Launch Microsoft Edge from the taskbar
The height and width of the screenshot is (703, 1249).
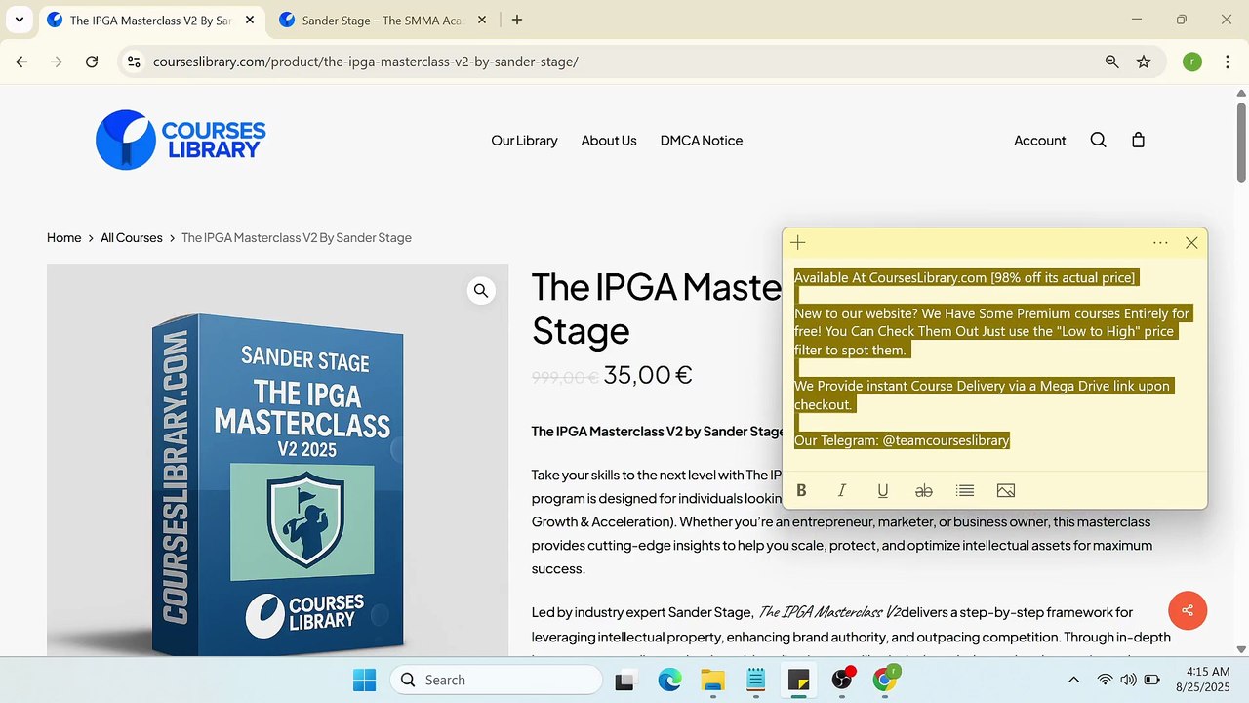[x=669, y=680]
